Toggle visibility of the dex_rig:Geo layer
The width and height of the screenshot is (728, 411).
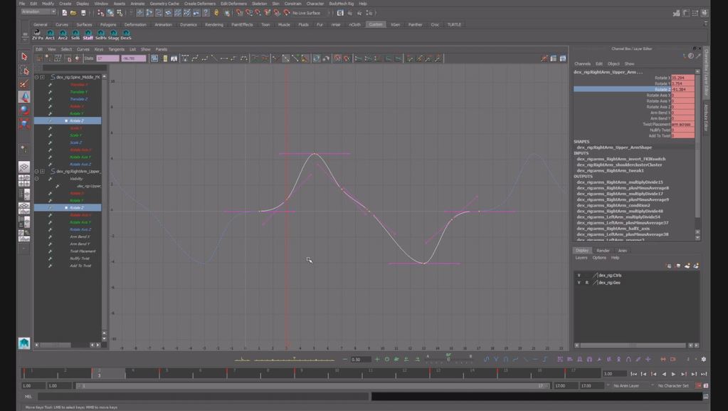click(579, 282)
